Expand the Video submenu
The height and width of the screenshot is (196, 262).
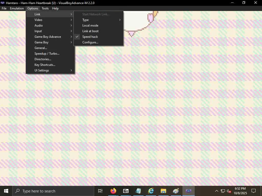[x=50, y=20]
